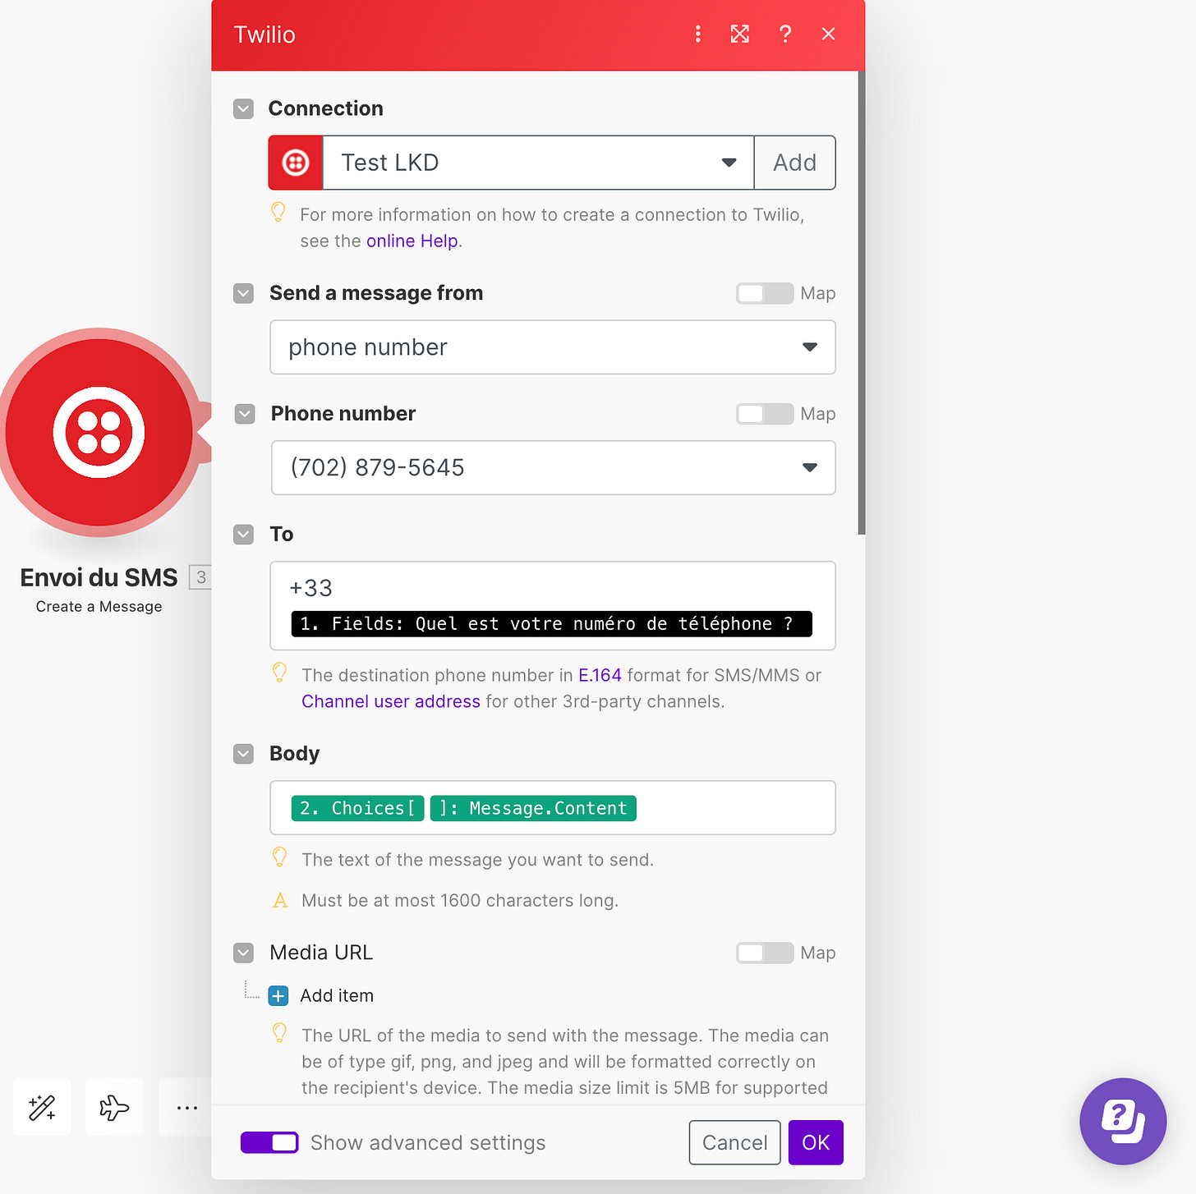Click the lightbulb hint under Media URL
This screenshot has width=1196, height=1194.
pyautogui.click(x=279, y=1033)
